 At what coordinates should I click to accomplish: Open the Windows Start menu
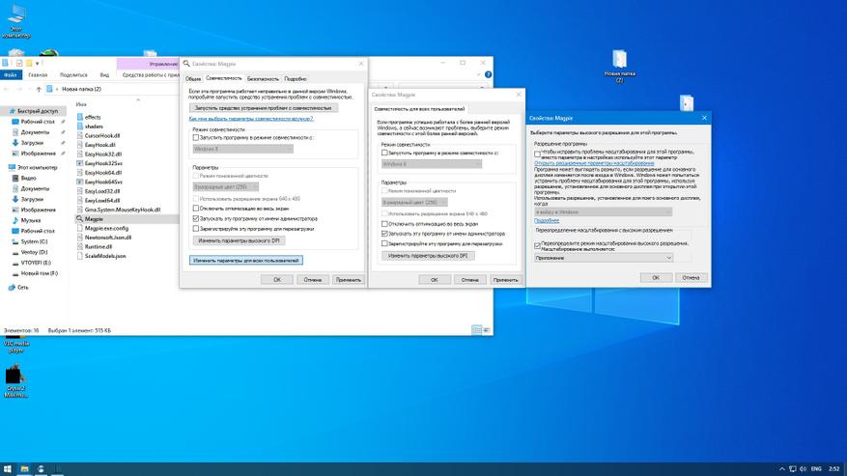tap(8, 468)
